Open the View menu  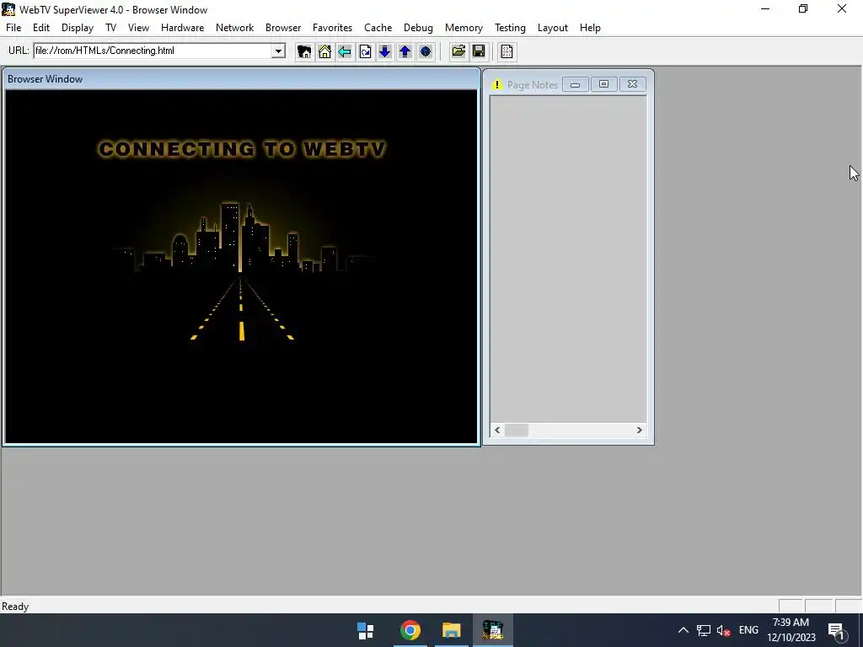coord(138,28)
